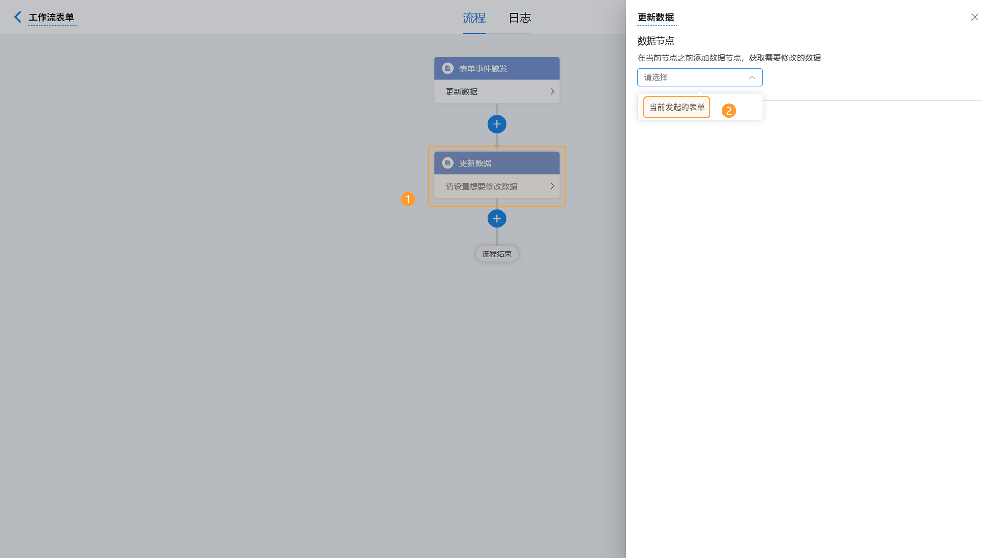
Task: Click the 工作流表单 title text
Action: (51, 17)
